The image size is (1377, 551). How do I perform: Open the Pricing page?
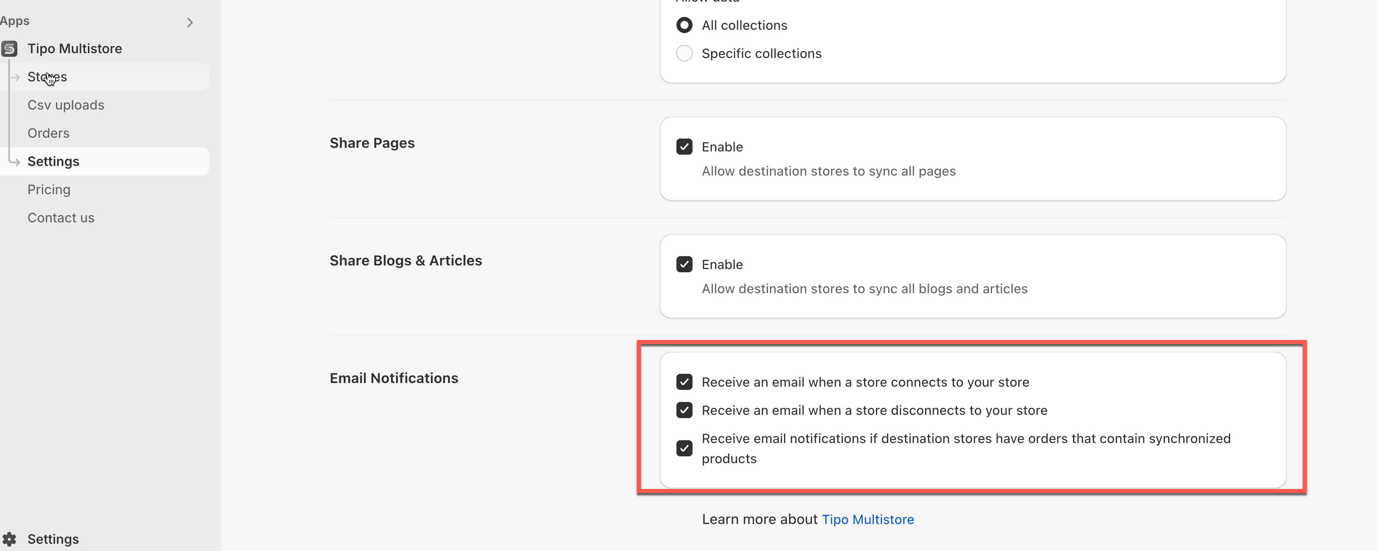point(49,190)
